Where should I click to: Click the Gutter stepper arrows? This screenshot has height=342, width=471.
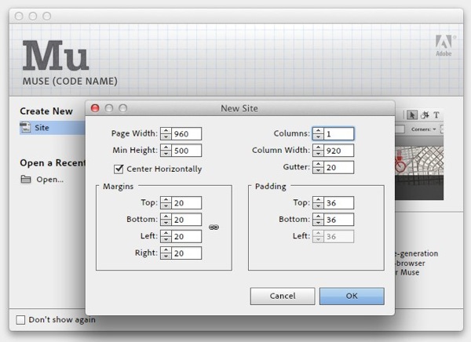(x=318, y=167)
